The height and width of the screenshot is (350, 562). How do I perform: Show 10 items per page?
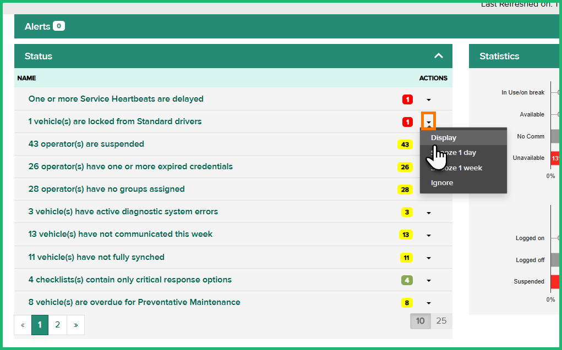tap(420, 321)
